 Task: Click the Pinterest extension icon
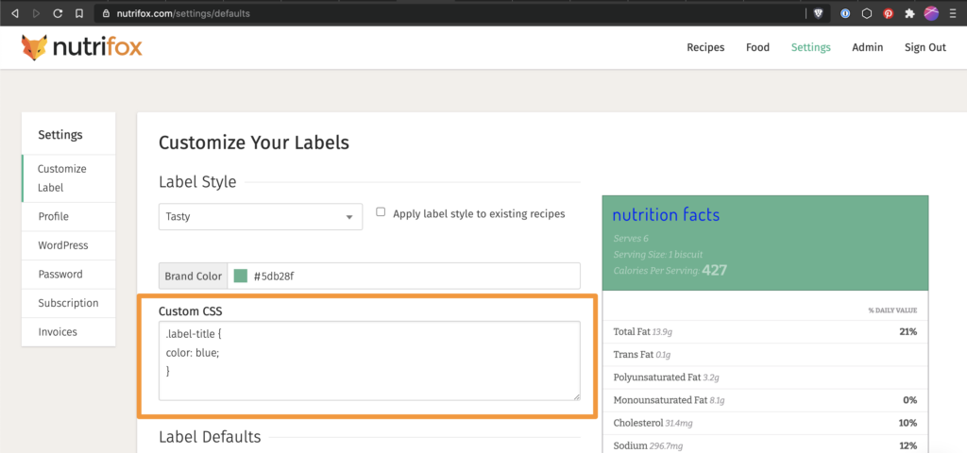[888, 13]
